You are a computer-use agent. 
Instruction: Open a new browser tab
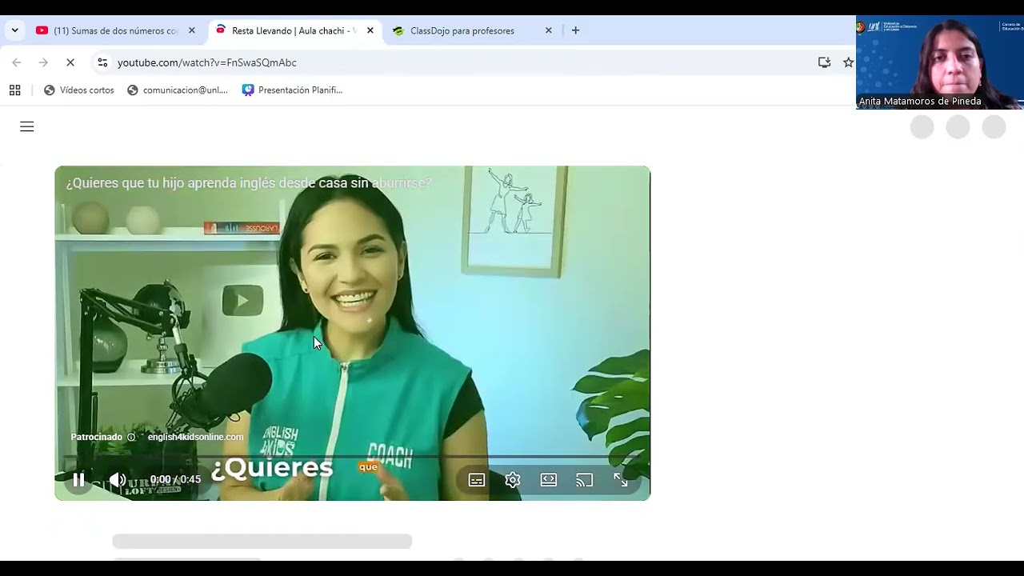click(575, 30)
